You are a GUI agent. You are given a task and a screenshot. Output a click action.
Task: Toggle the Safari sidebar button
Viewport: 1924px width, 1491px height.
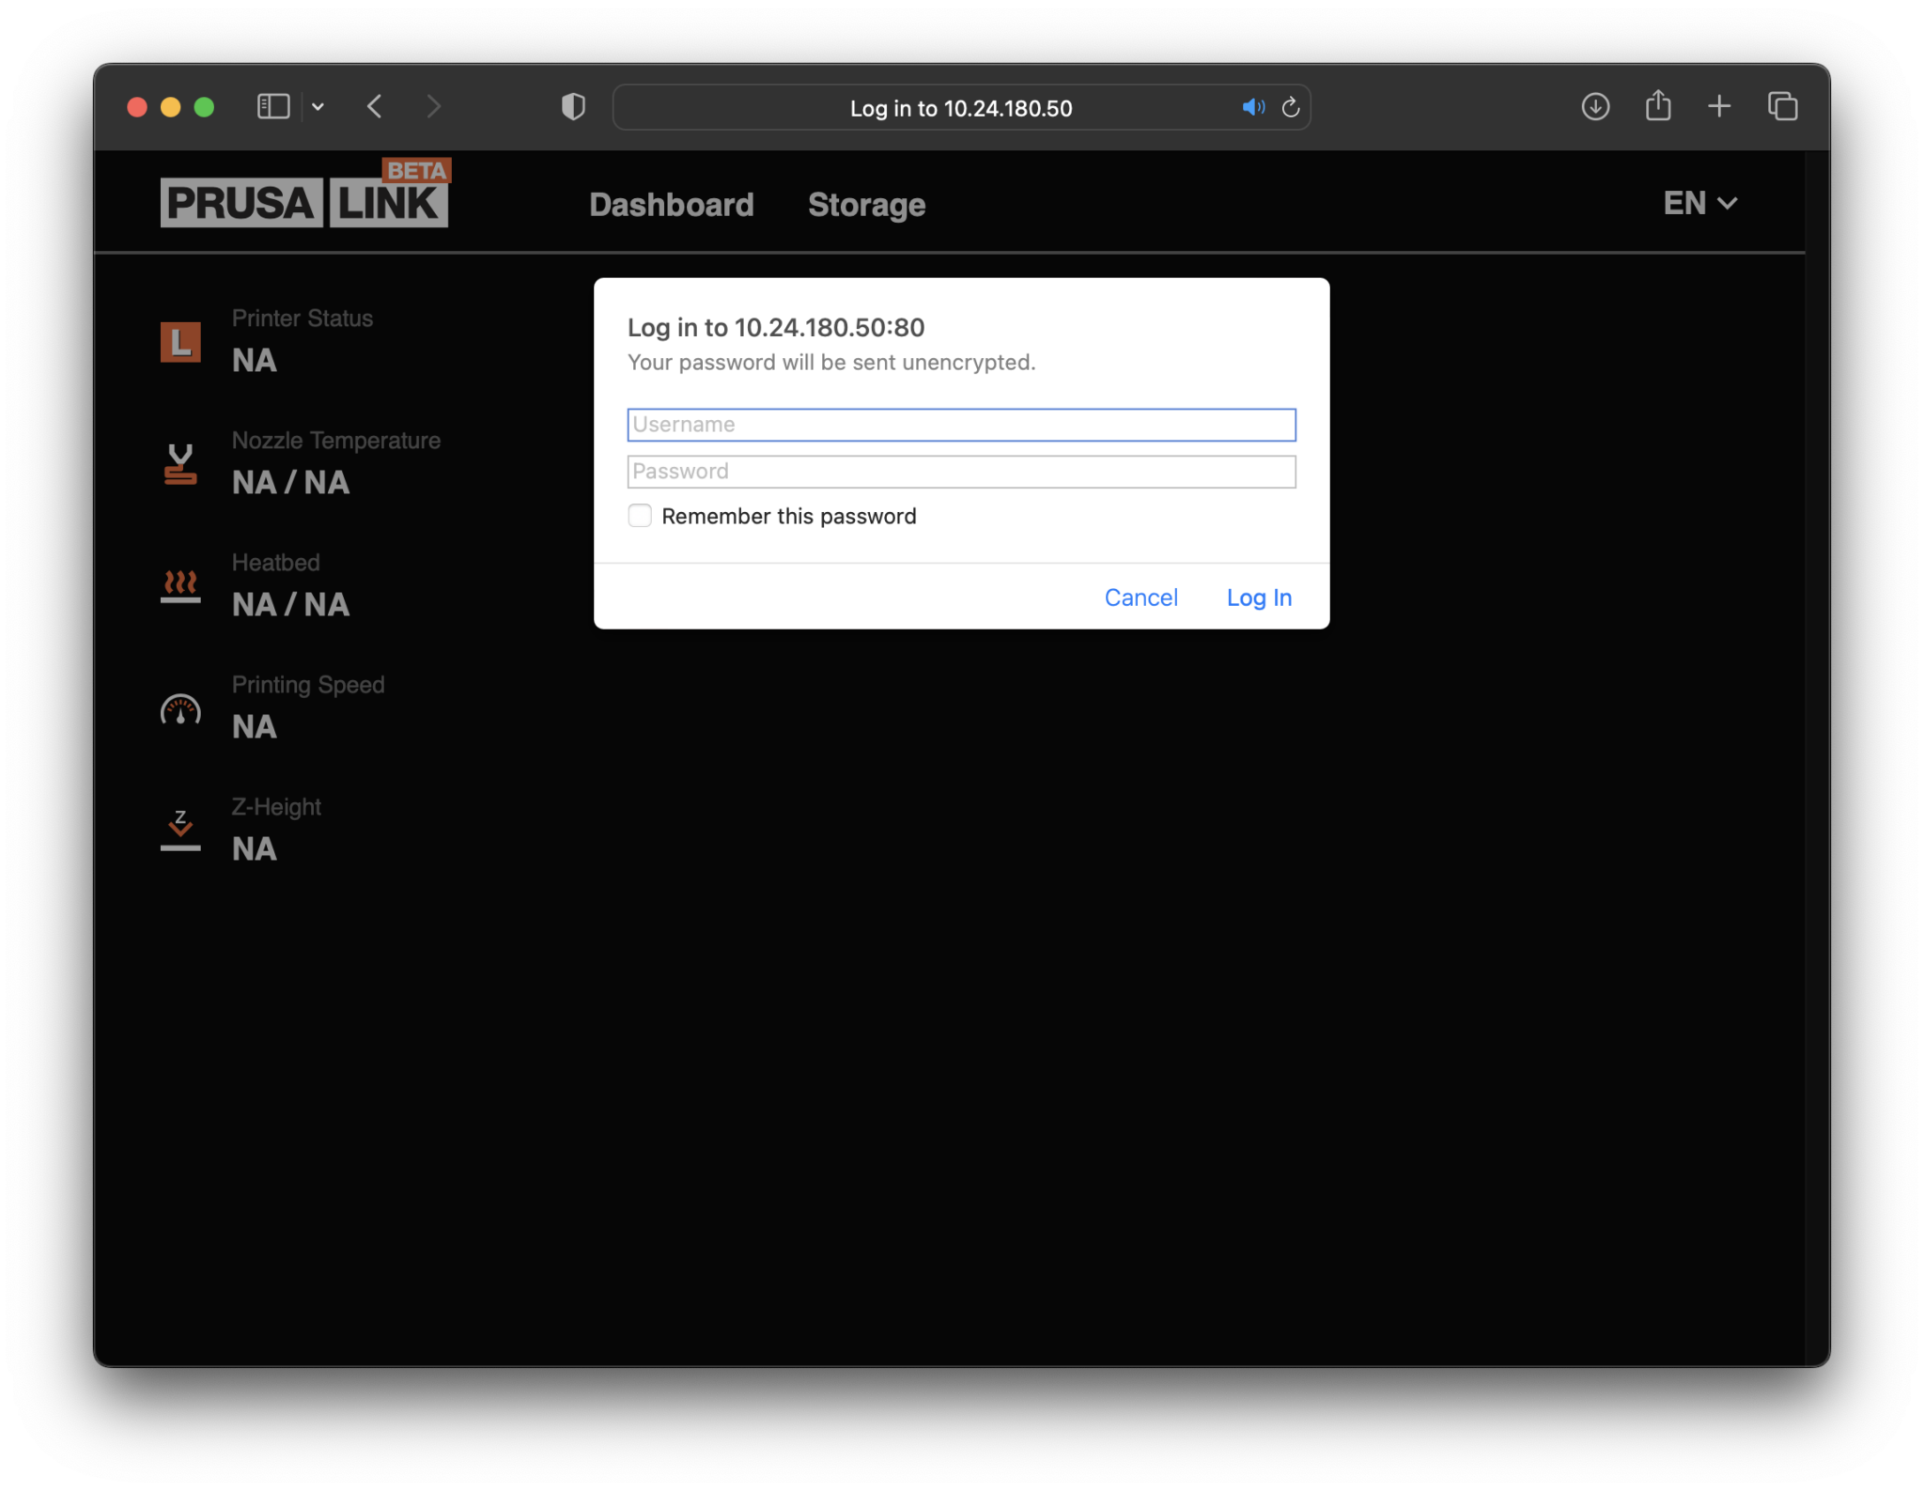pos(273,107)
